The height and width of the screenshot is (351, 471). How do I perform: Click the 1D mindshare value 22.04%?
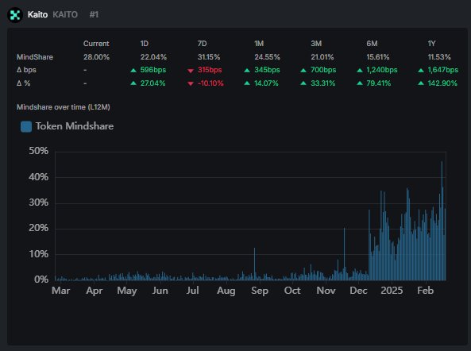coord(153,57)
